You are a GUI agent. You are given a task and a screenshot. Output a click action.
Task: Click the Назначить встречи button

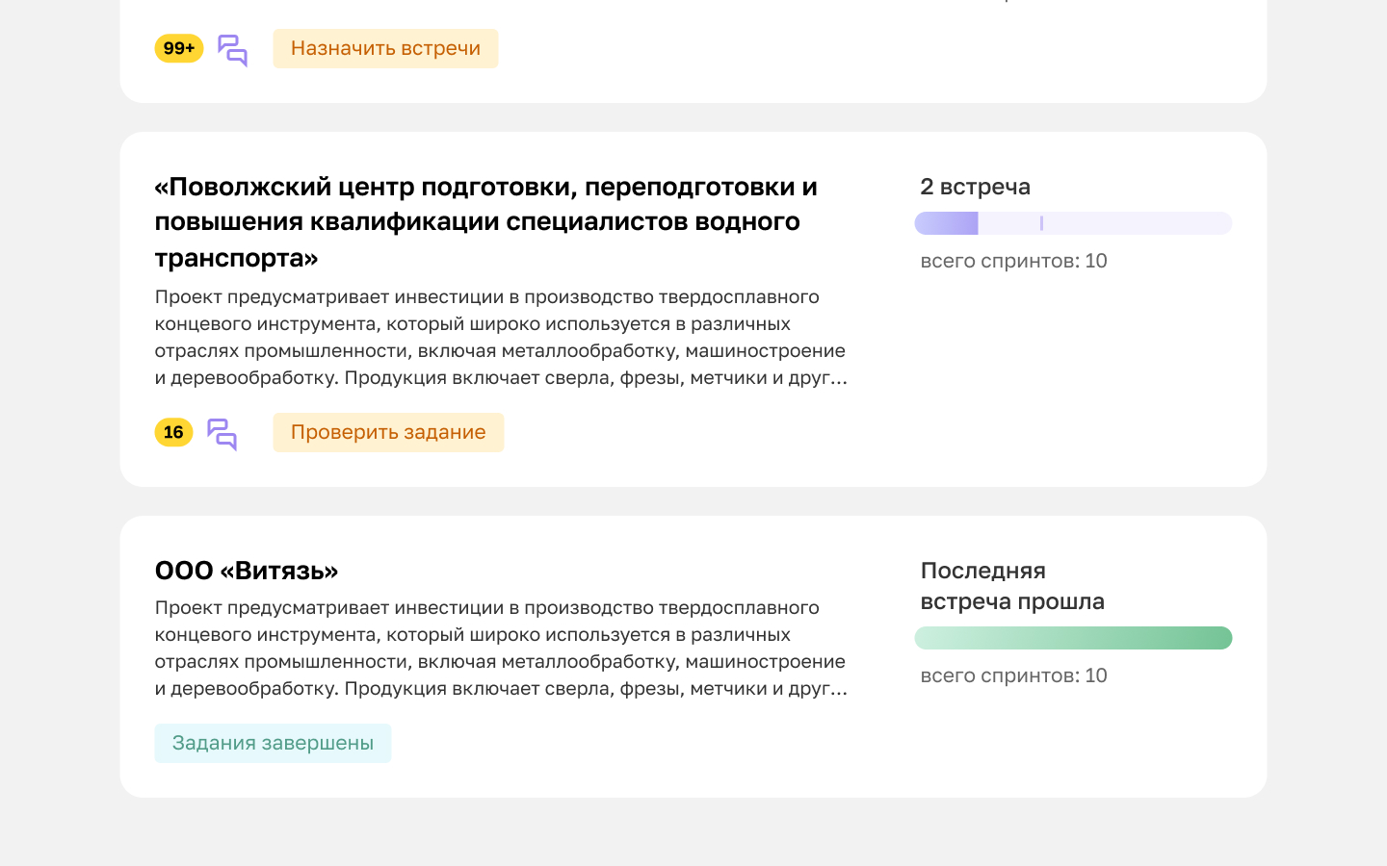click(385, 48)
